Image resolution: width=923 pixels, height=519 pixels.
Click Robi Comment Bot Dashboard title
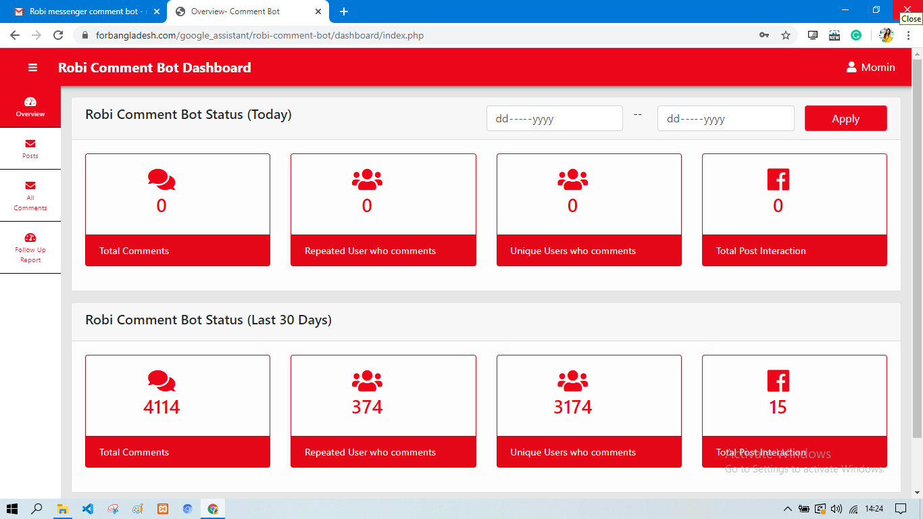(x=155, y=68)
